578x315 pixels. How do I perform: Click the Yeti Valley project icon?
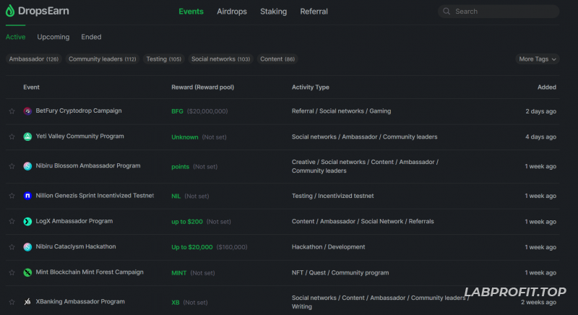click(x=27, y=137)
